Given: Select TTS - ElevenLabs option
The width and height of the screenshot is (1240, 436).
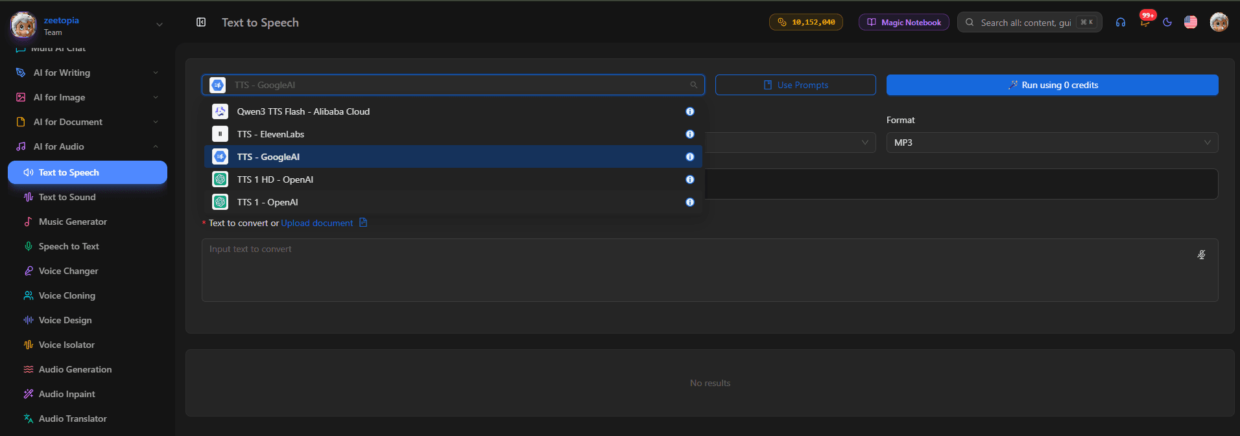Looking at the screenshot, I should pos(453,134).
